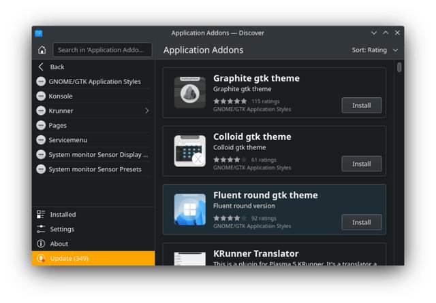Select System monitor Sensor Presets category
Screen dimensions: 436x303
click(x=93, y=169)
